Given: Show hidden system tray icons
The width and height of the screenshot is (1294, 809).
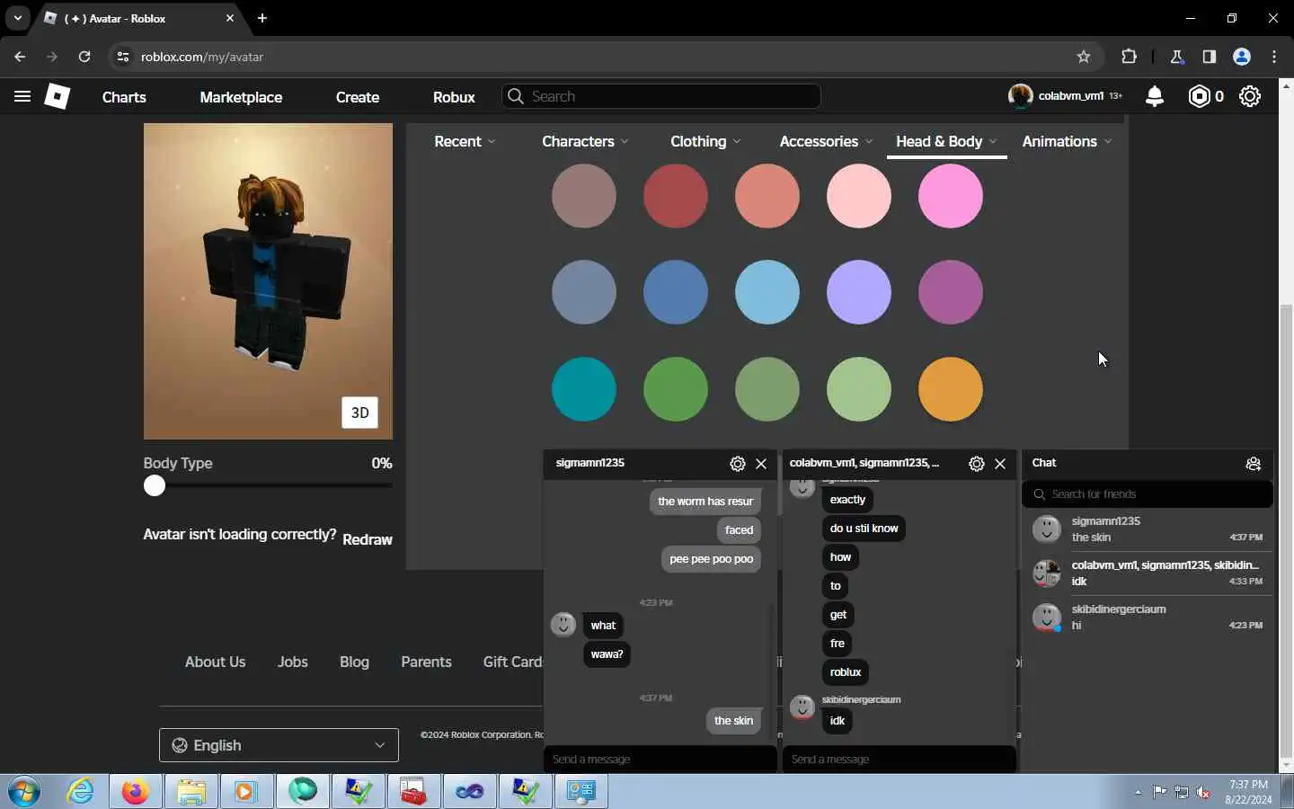Looking at the screenshot, I should click(x=1138, y=792).
